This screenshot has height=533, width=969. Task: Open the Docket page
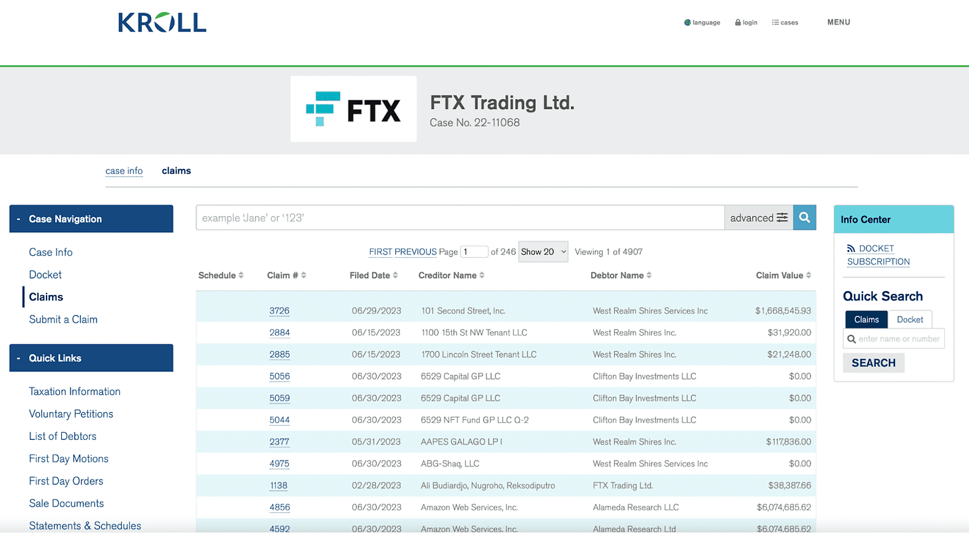45,274
